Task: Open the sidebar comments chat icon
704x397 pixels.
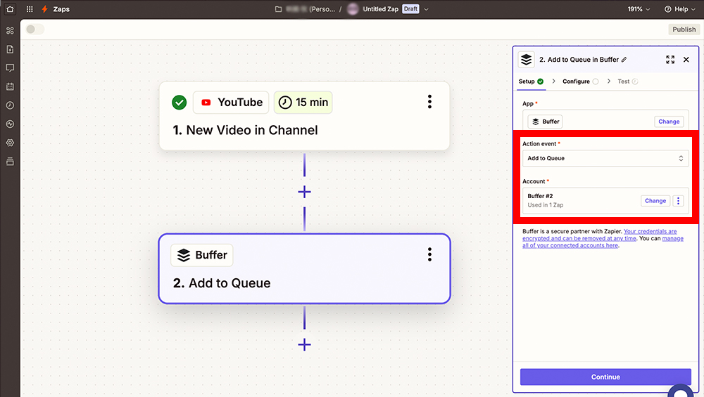Action: (10, 68)
